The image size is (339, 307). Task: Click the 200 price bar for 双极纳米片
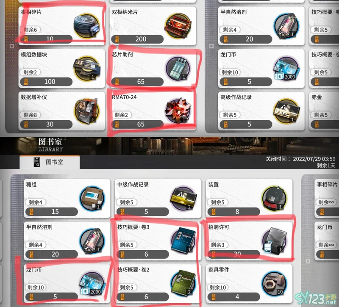137,39
